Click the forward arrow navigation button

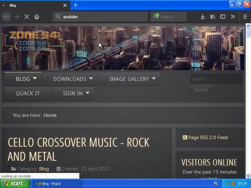coord(17,17)
